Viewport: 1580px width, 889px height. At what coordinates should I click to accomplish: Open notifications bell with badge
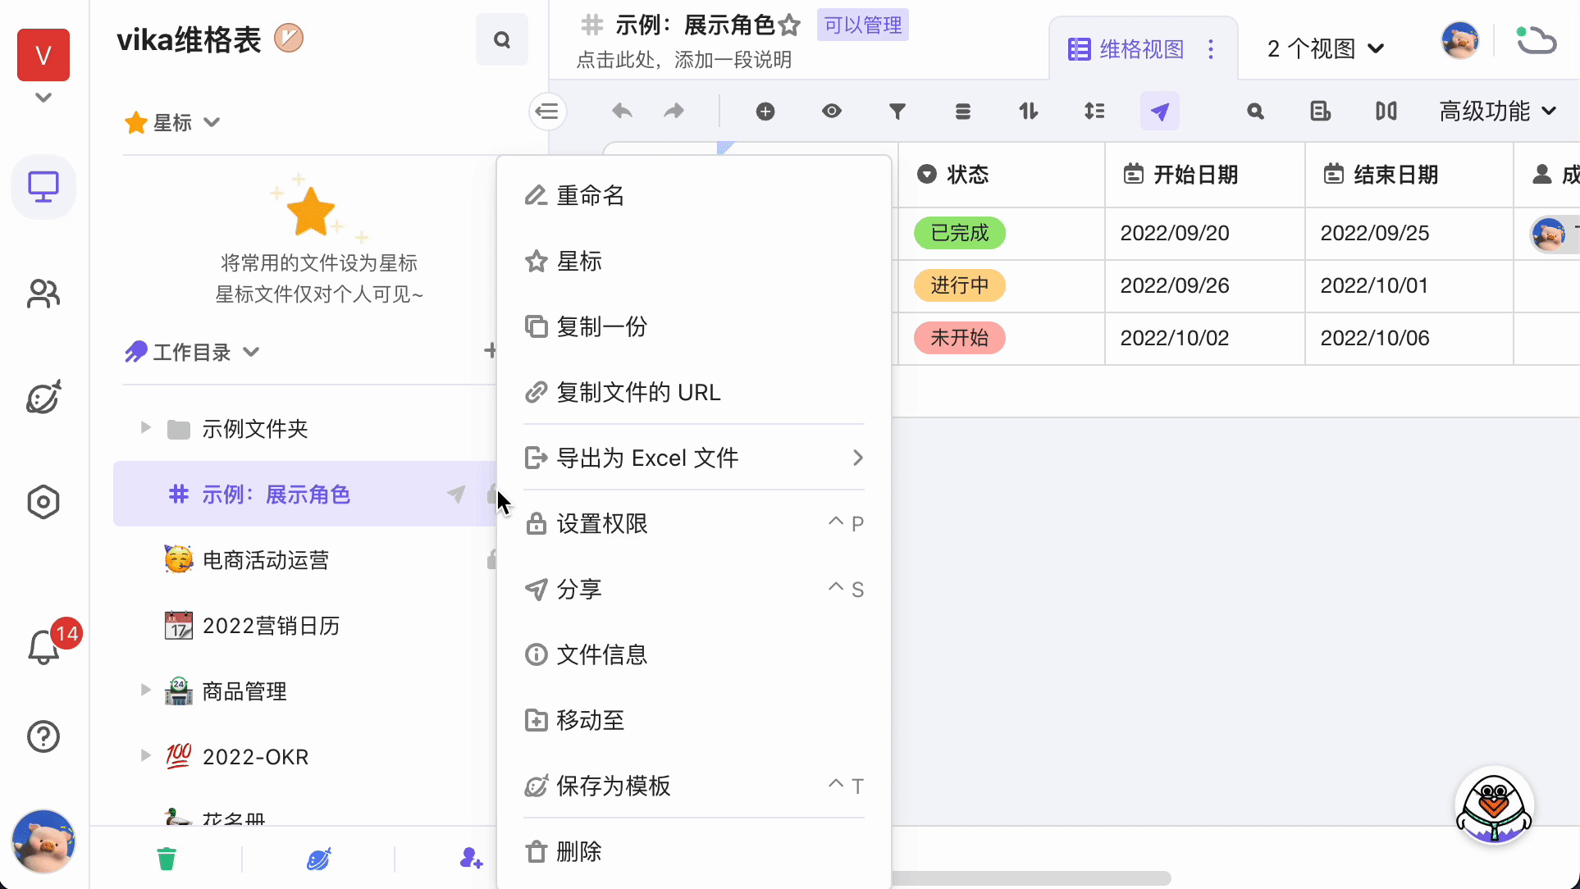(44, 647)
